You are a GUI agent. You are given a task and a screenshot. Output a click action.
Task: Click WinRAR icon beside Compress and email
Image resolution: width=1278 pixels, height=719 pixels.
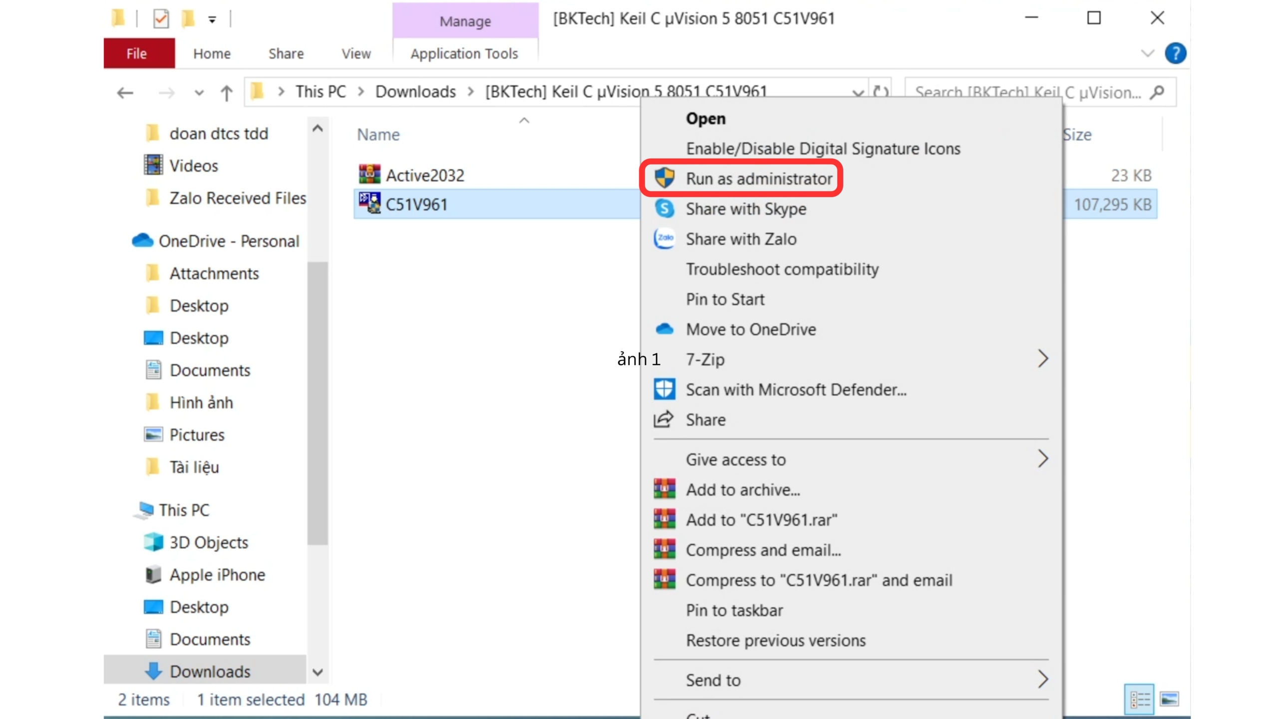point(664,550)
